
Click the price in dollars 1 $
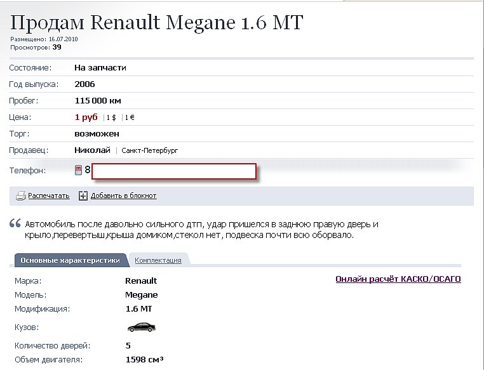click(x=111, y=117)
